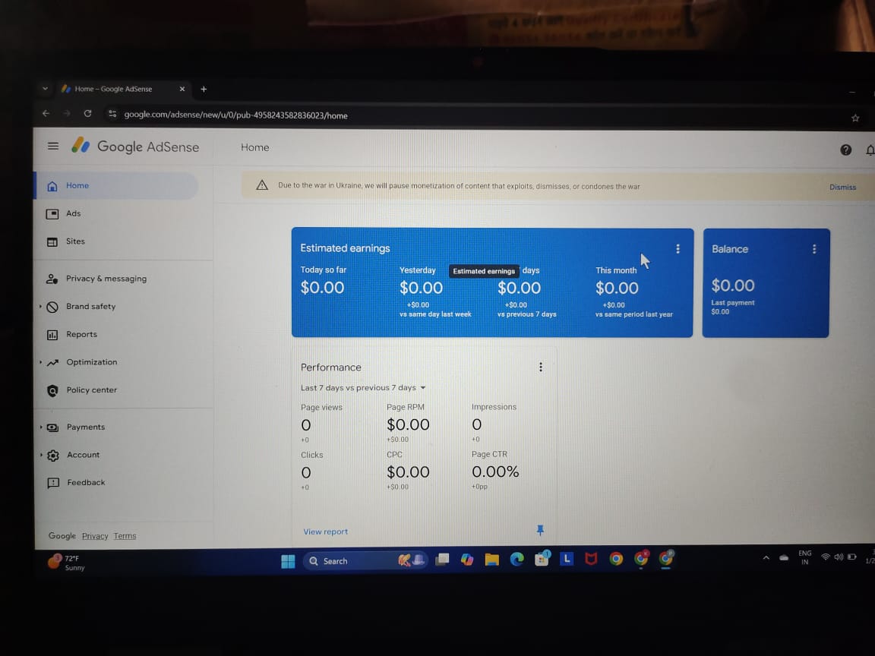Click the Google AdSense logo

point(135,146)
